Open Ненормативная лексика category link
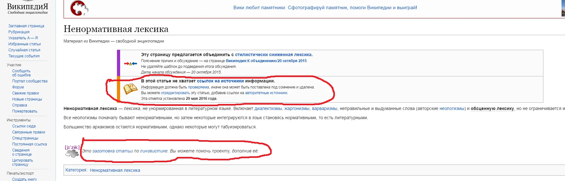This screenshot has width=565, height=181. (115, 170)
